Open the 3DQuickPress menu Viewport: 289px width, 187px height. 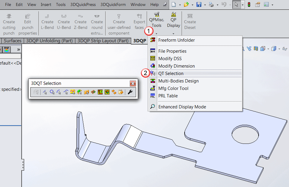[83, 4]
